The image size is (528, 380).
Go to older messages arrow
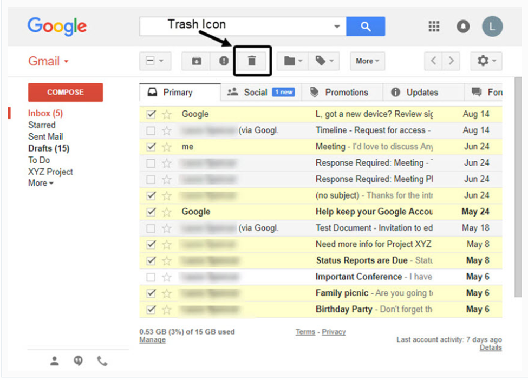point(451,61)
